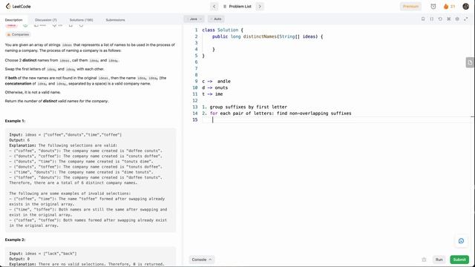The height and width of the screenshot is (267, 475).
Task: Click the icon left of Run
Action: pos(424,260)
